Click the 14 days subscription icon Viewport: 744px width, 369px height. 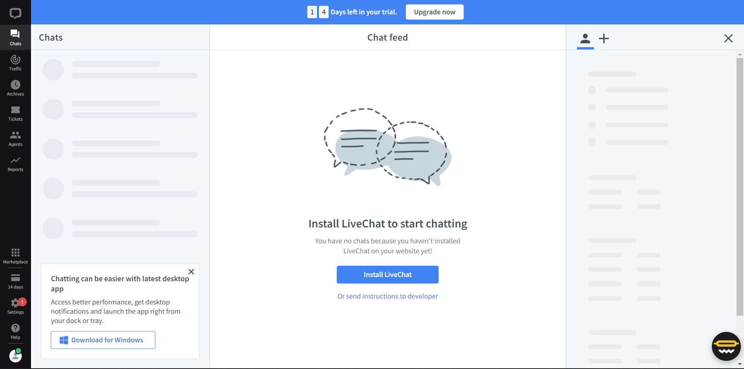pyautogui.click(x=15, y=281)
